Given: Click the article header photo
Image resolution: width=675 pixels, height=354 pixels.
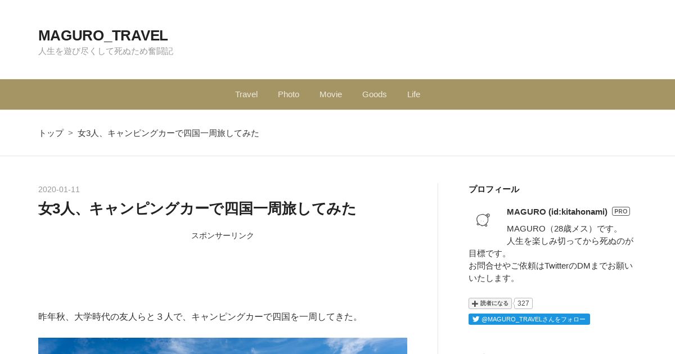Looking at the screenshot, I should [x=223, y=346].
